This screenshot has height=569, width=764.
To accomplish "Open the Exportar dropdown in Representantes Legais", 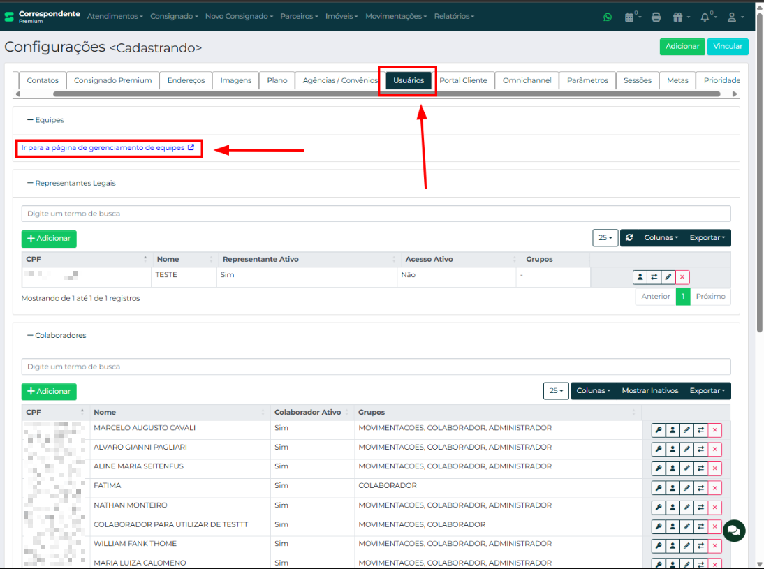I will coord(707,238).
